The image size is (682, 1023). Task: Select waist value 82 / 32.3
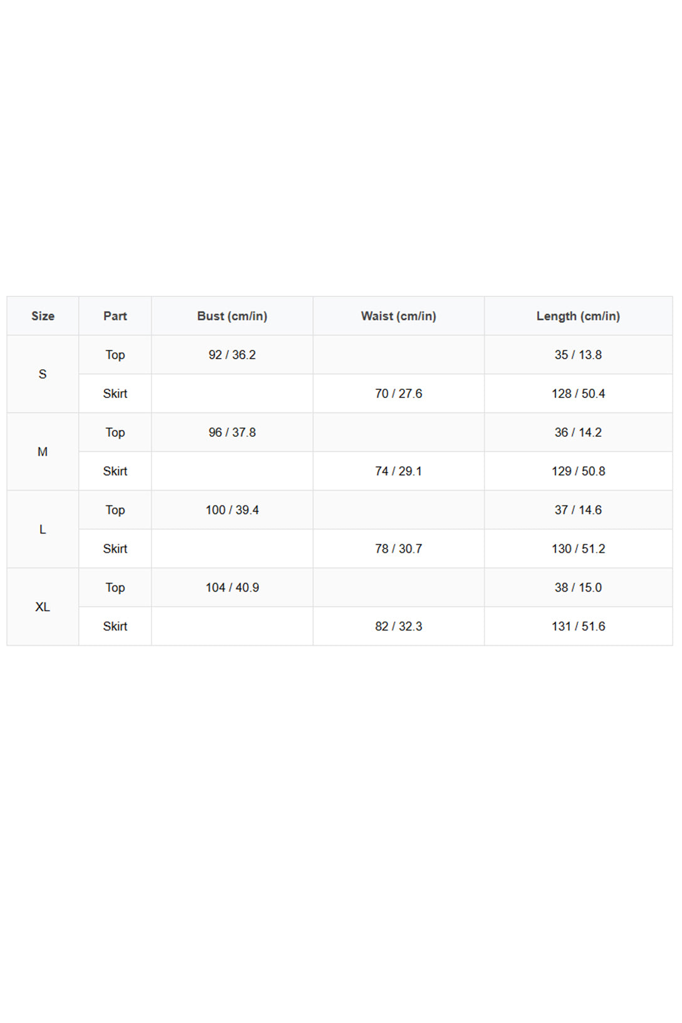[x=399, y=627]
